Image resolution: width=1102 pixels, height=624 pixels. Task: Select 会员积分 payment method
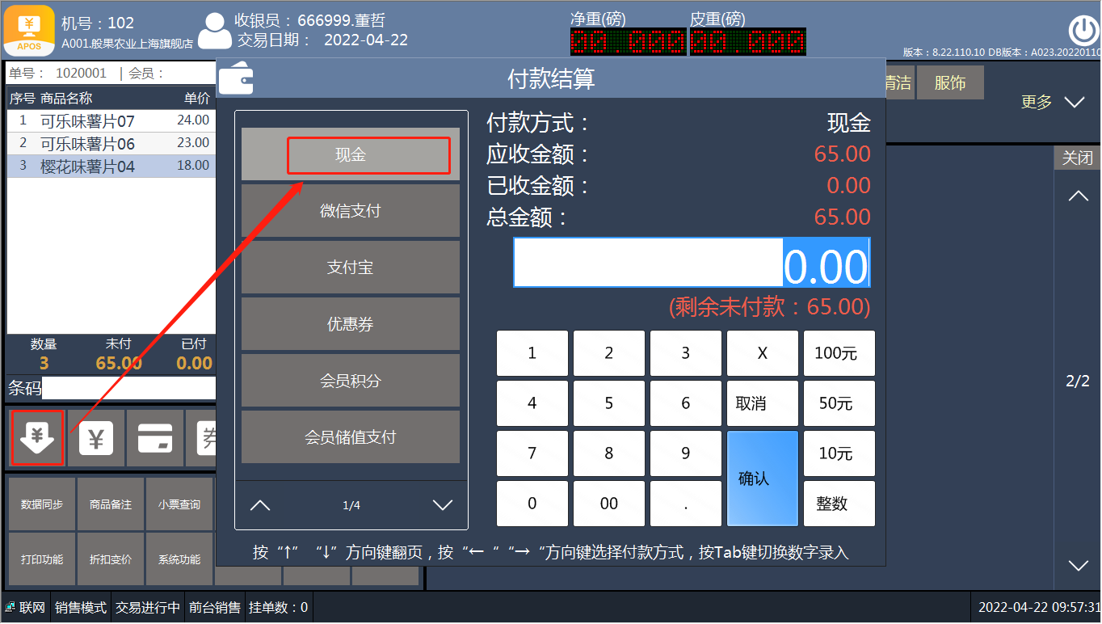(x=351, y=381)
